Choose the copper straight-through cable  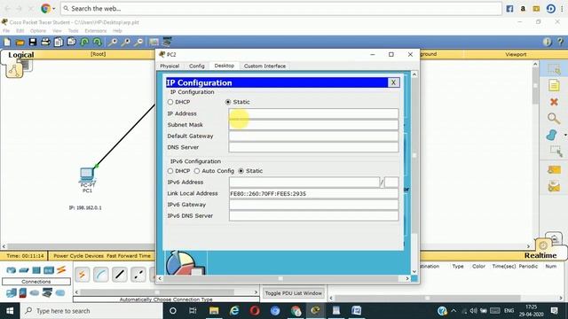[120, 275]
